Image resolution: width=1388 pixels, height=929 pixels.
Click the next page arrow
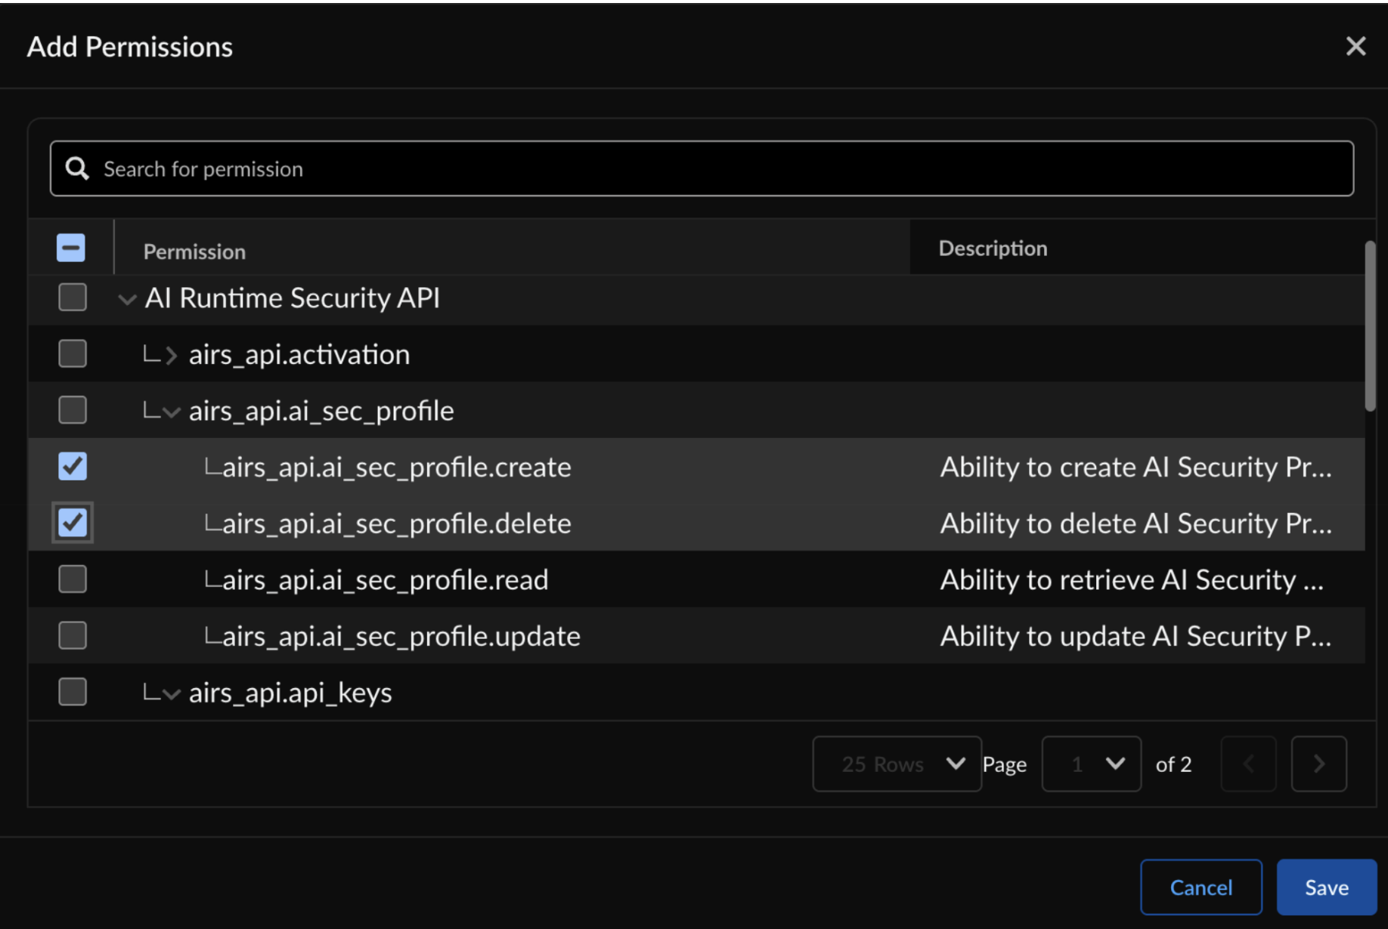tap(1319, 764)
